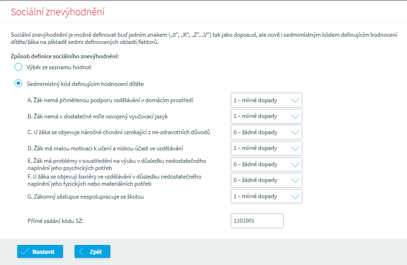Click the checkmark icon on Nastavit
407x265 pixels.
coord(24,252)
